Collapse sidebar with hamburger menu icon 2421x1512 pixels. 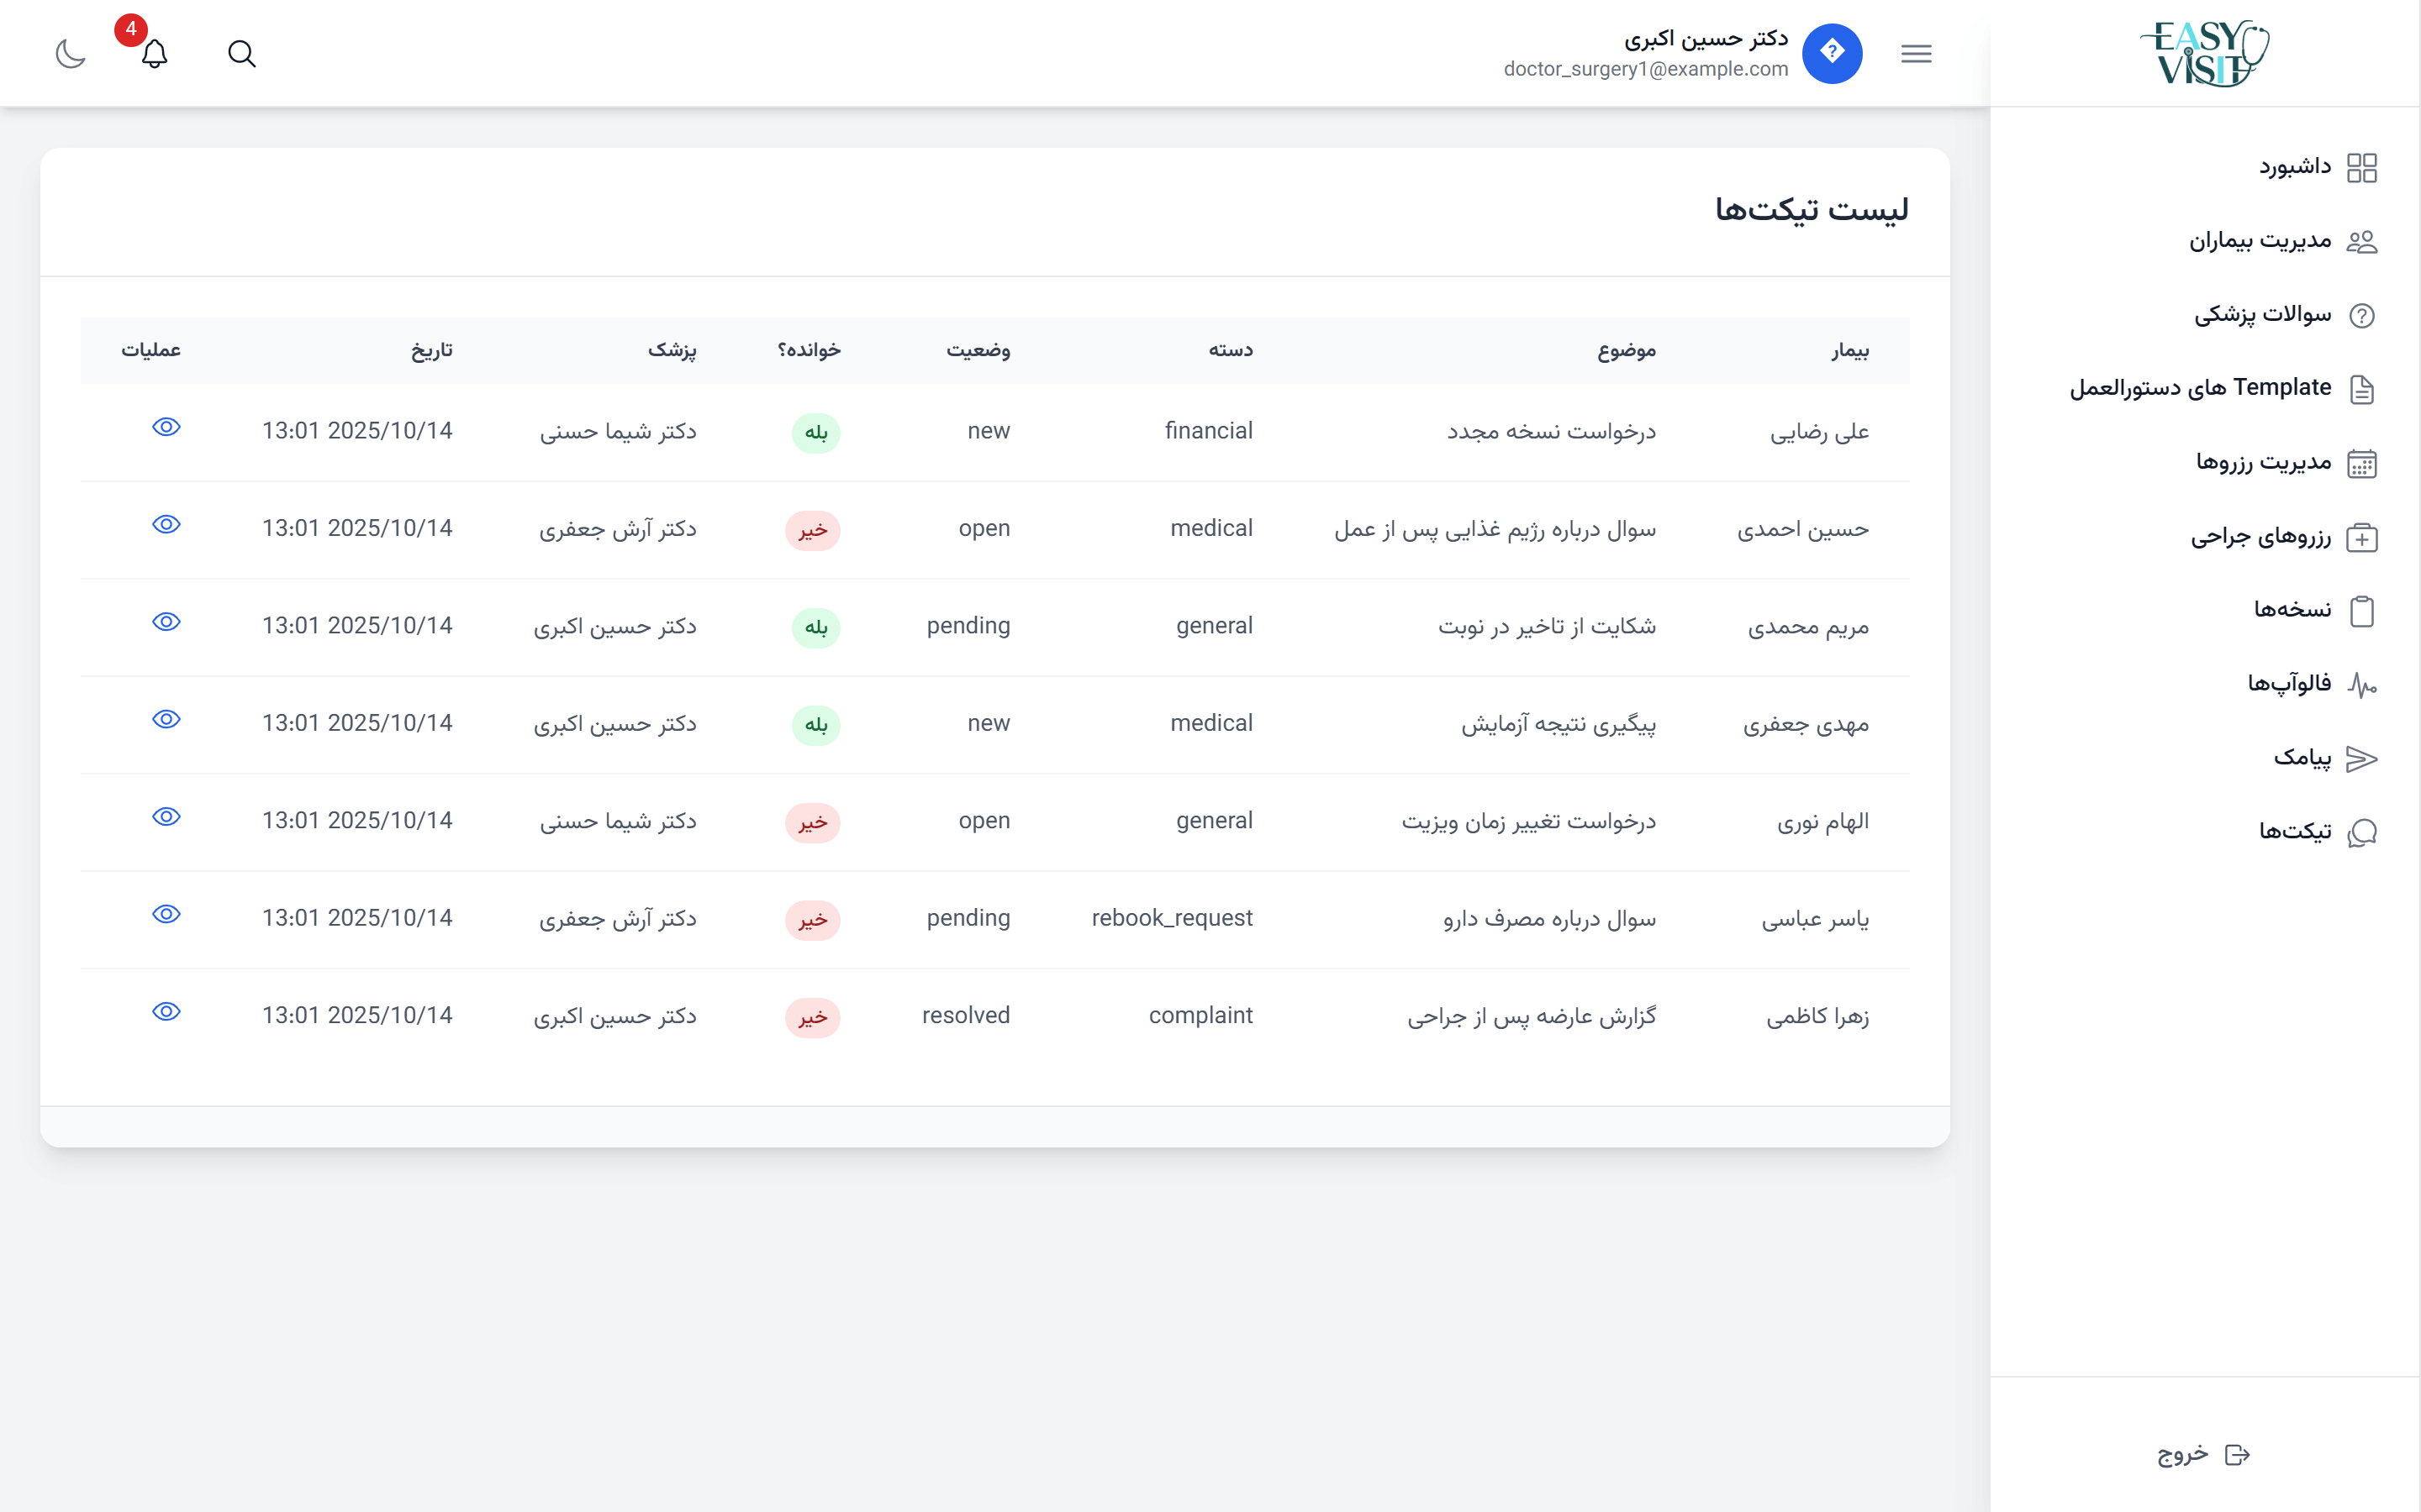point(1916,54)
